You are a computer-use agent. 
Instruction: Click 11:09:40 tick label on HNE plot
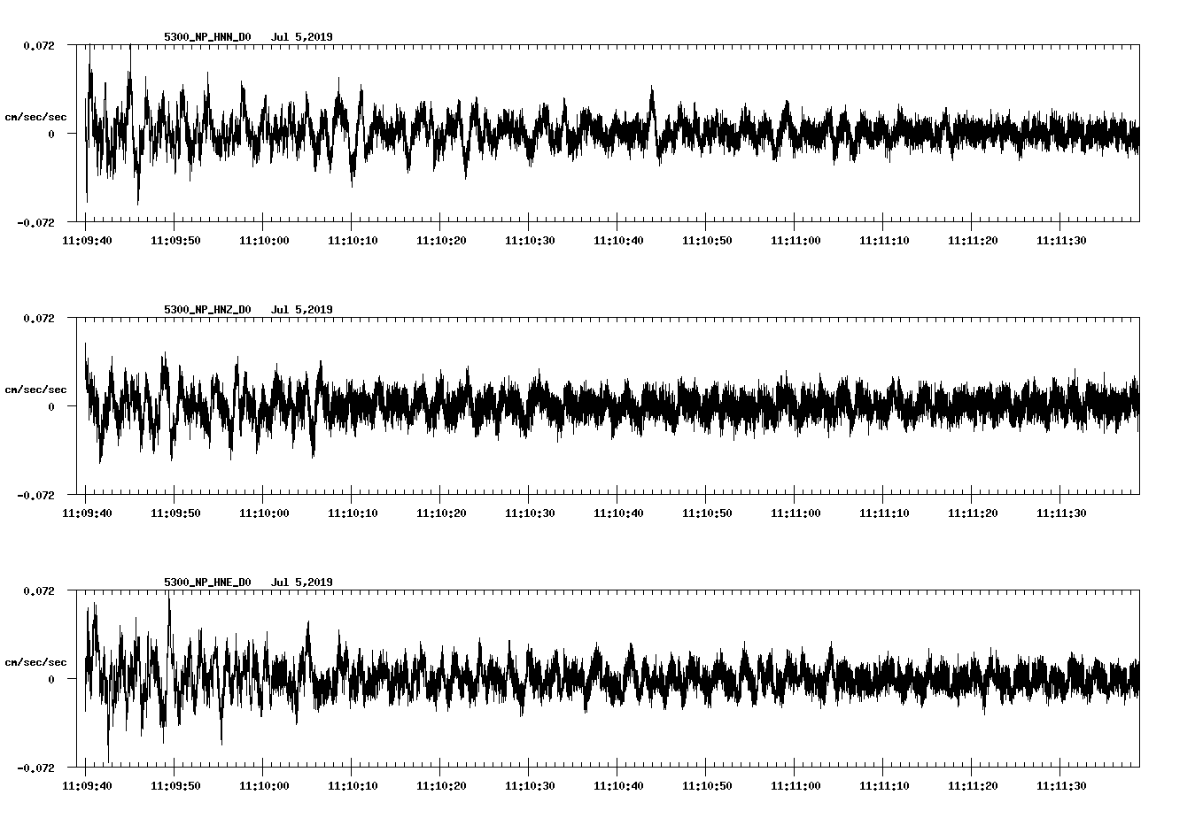(x=86, y=786)
